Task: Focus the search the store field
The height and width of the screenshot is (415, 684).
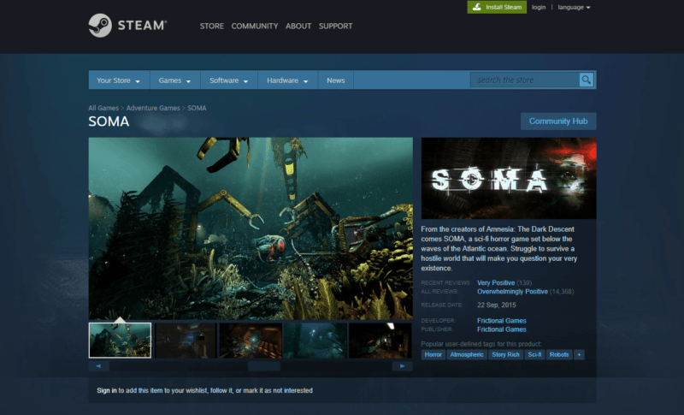Action: click(x=525, y=80)
